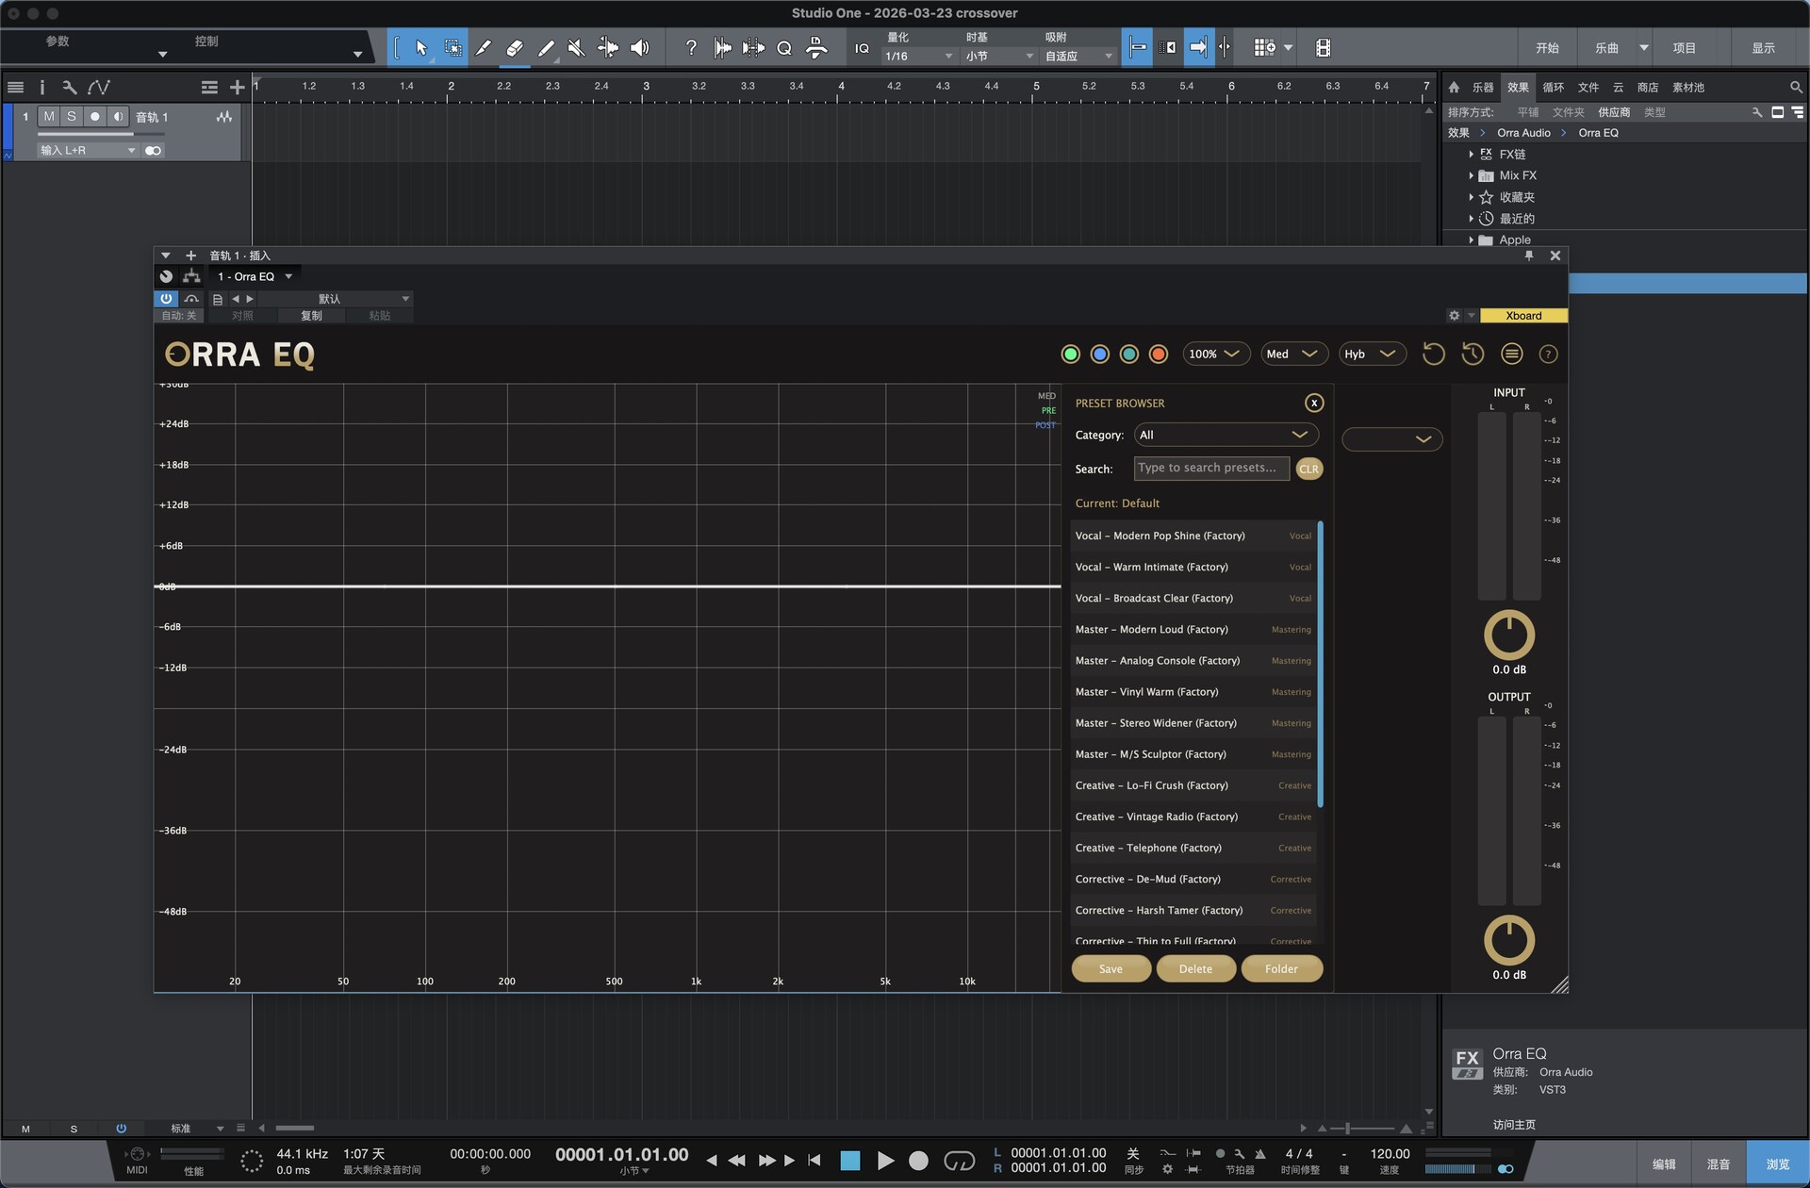
Task: Go to the 开始 page
Action: (1547, 48)
